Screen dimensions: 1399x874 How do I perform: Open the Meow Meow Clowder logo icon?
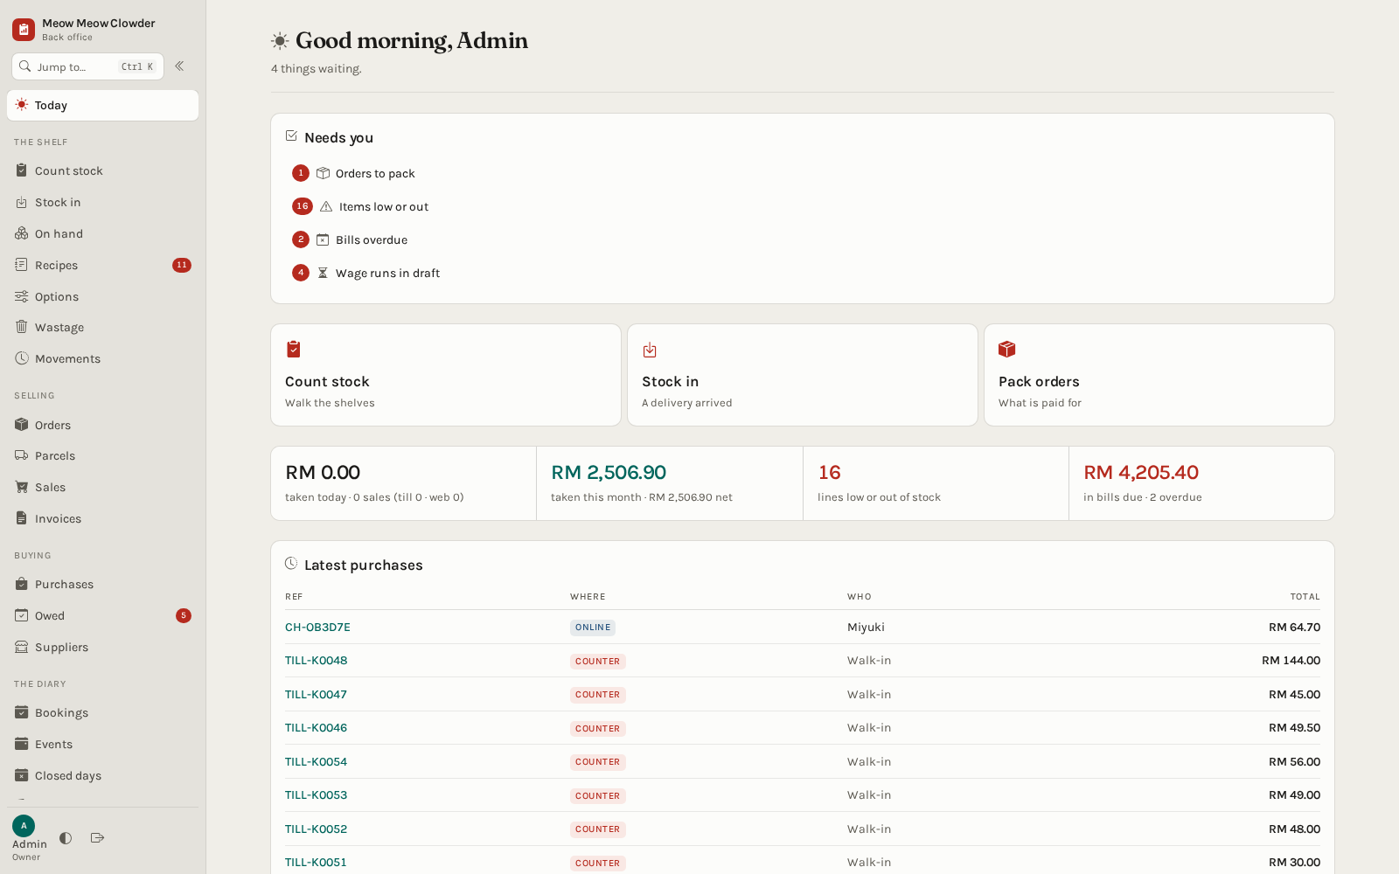point(24,30)
